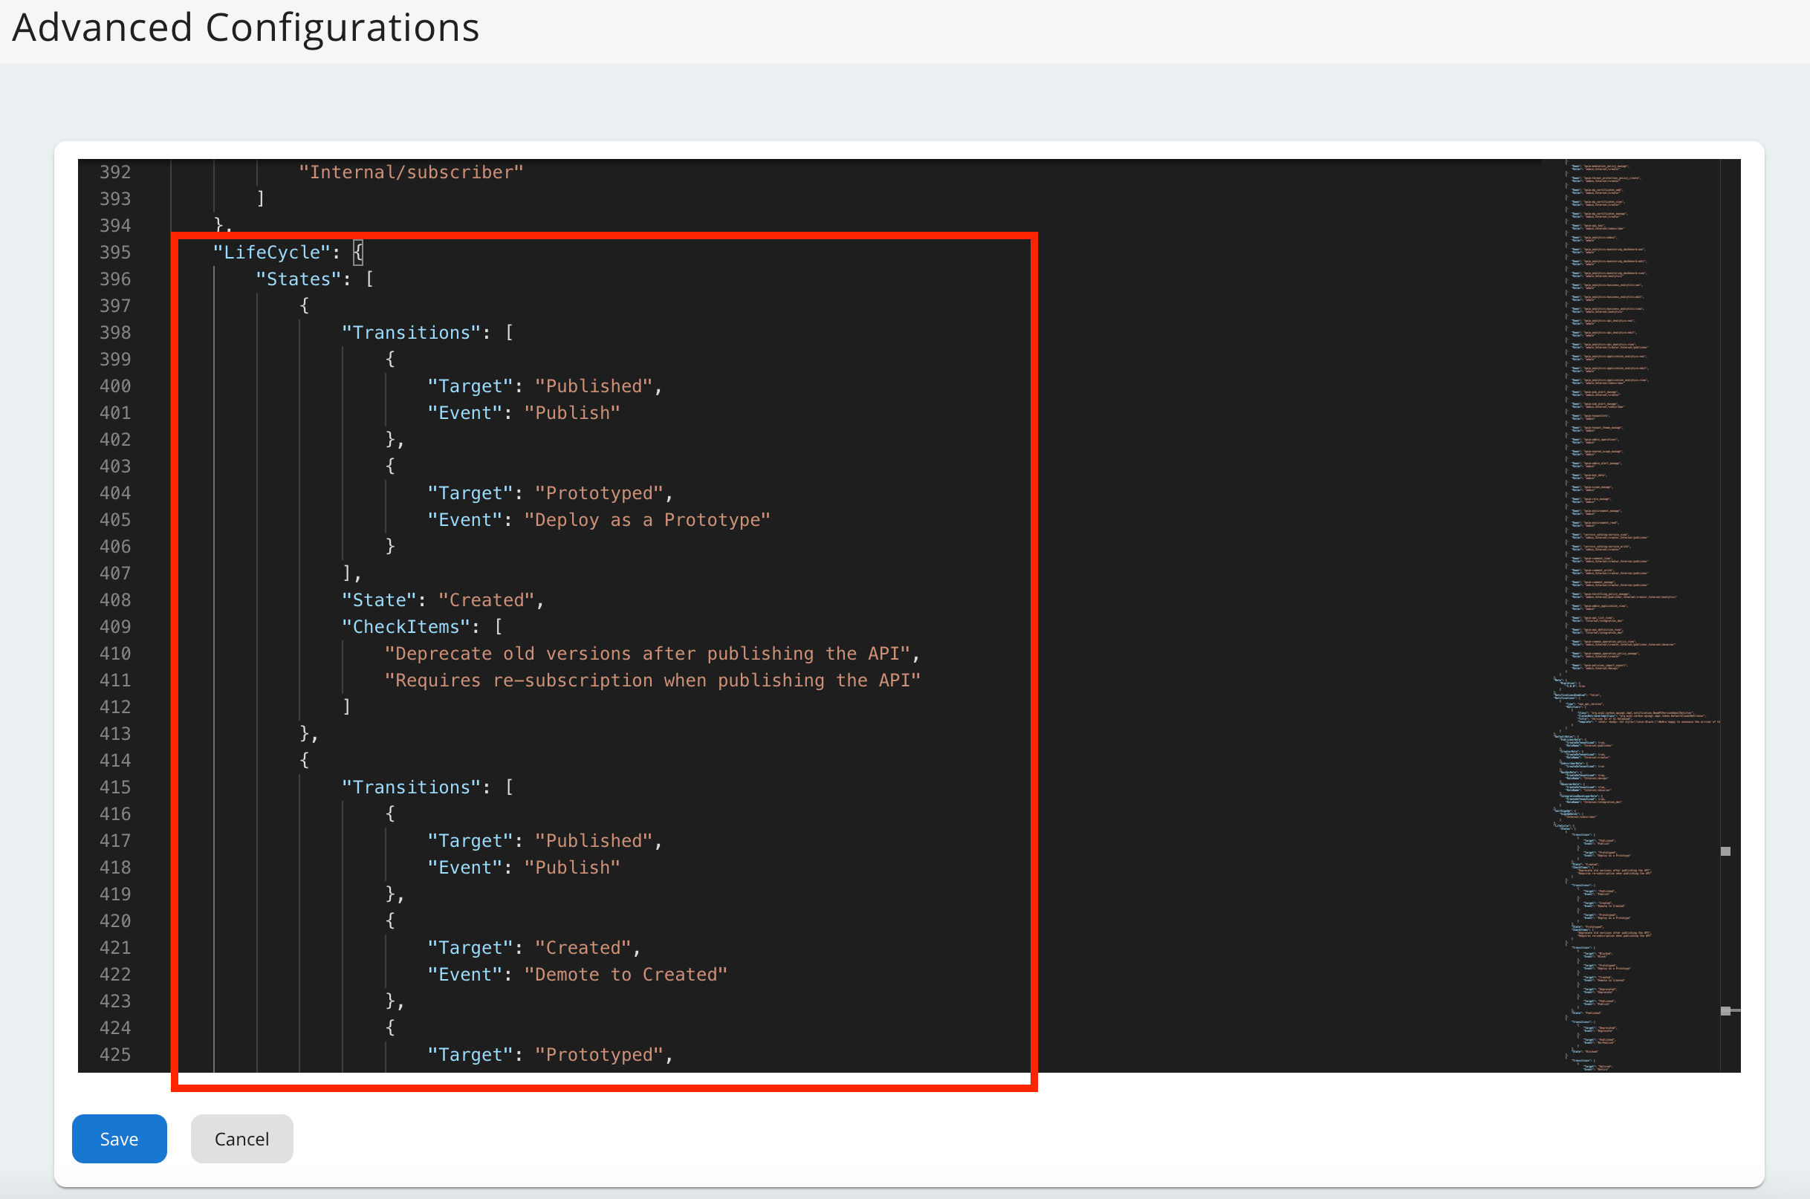Viewport: 1810px width, 1199px height.
Task: Click the "LifeCycle" key on line 395
Action: pyautogui.click(x=271, y=253)
